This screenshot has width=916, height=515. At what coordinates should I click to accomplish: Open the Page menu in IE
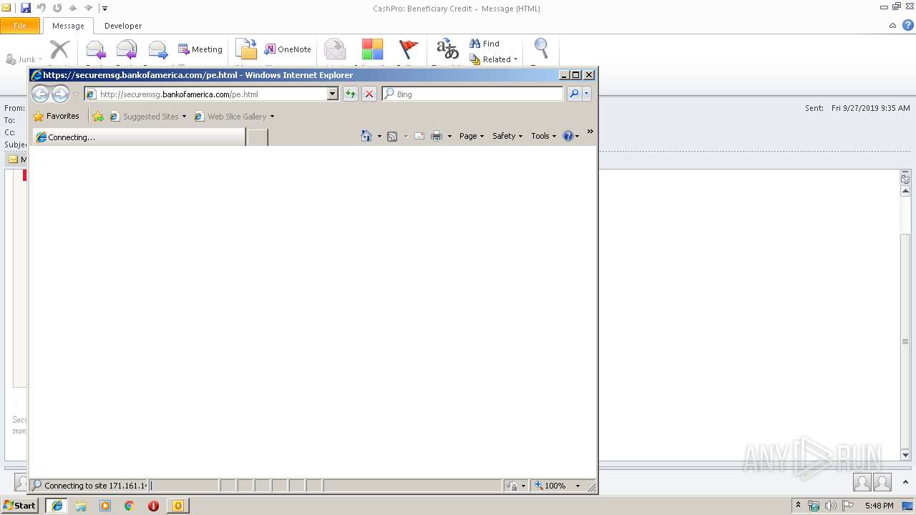click(472, 136)
